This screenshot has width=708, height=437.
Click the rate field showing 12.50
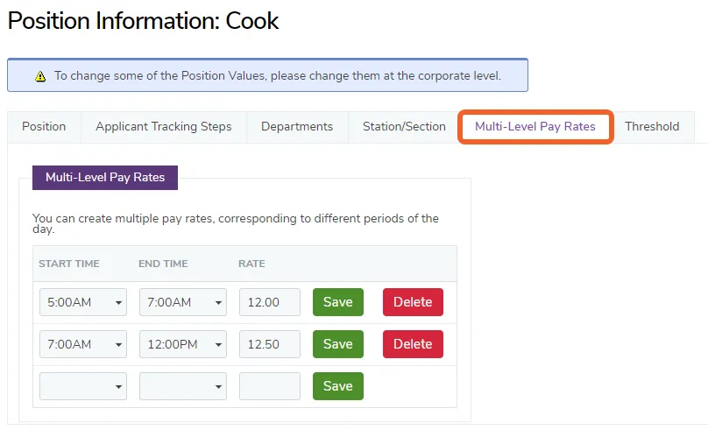click(270, 344)
